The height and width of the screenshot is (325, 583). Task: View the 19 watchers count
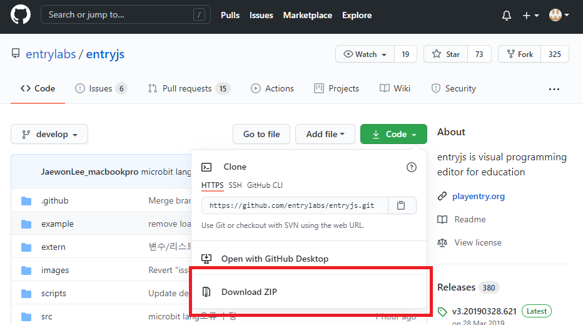pyautogui.click(x=405, y=54)
